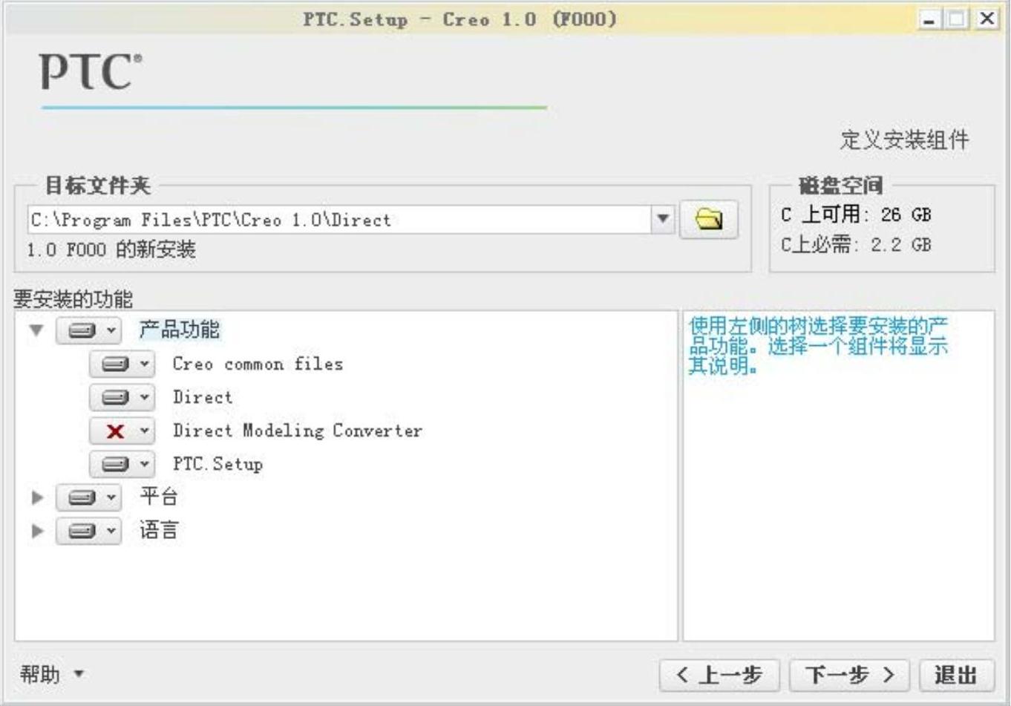The height and width of the screenshot is (706, 1011).
Task: Open the folder browse button for target directory
Action: (x=709, y=219)
